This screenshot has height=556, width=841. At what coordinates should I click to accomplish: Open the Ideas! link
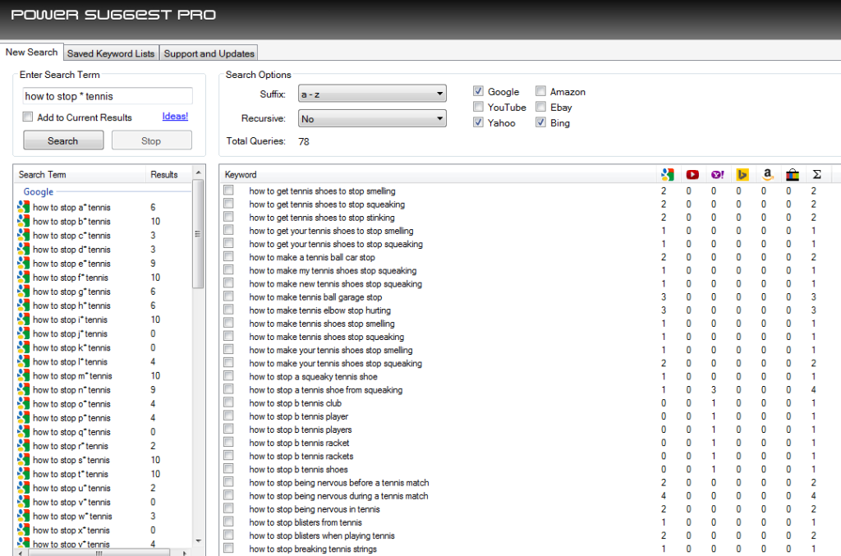pos(176,116)
